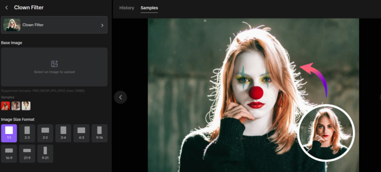Click the image upload icon
The image size is (381, 172).
54,64
